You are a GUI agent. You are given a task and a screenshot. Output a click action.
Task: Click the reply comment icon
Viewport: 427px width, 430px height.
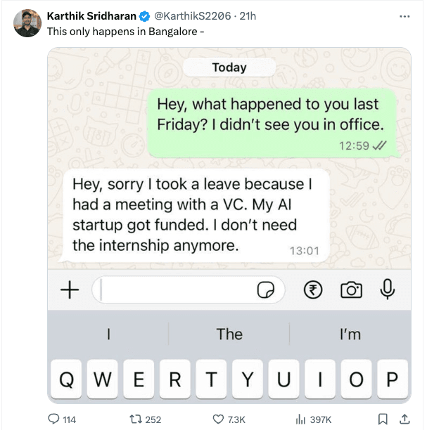tap(54, 419)
